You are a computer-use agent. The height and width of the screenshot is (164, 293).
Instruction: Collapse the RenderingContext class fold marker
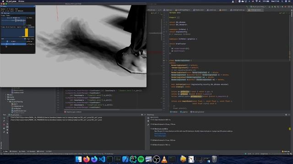[167, 61]
